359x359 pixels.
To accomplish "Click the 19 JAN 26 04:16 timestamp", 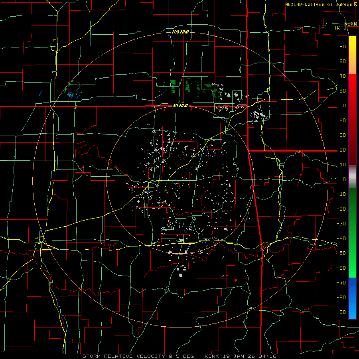I will [250, 356].
